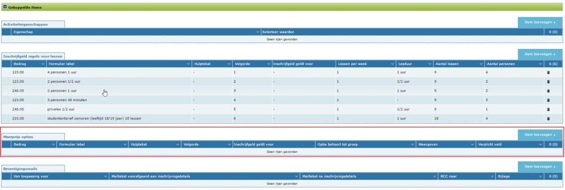
Task: Add item to Meerprijs opties table
Action: (540, 135)
